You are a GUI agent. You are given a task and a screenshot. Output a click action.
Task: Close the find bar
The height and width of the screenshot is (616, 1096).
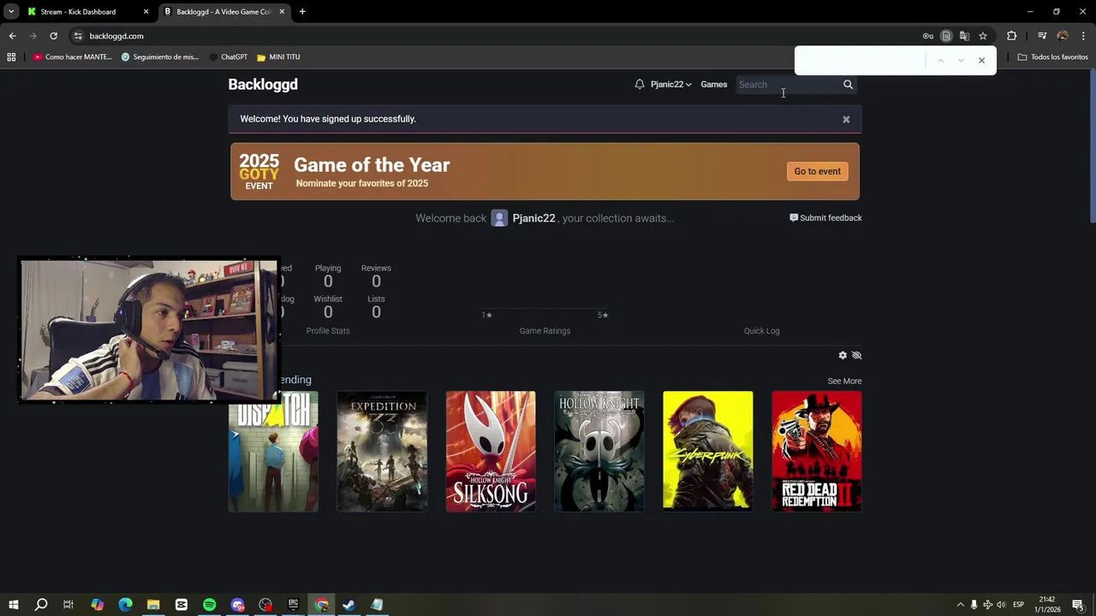981,61
